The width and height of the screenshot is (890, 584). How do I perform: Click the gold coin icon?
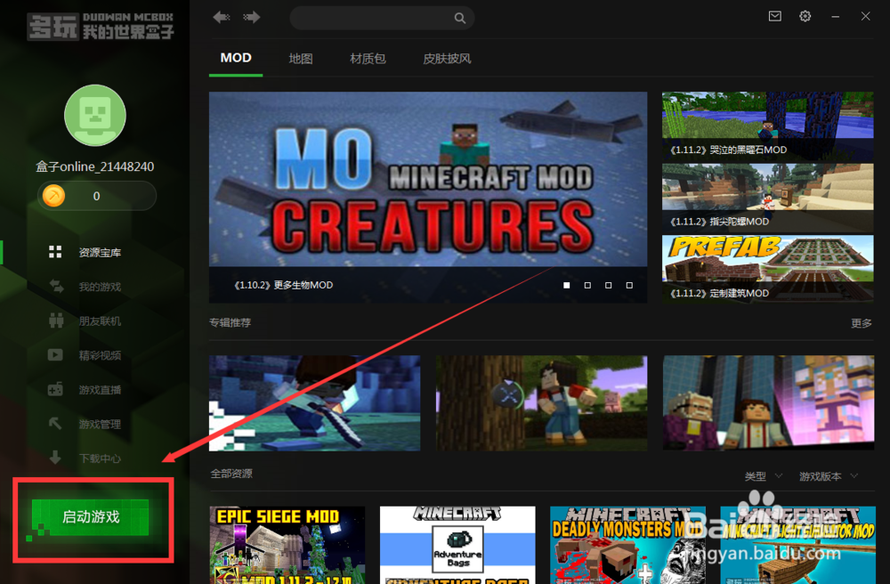click(54, 196)
